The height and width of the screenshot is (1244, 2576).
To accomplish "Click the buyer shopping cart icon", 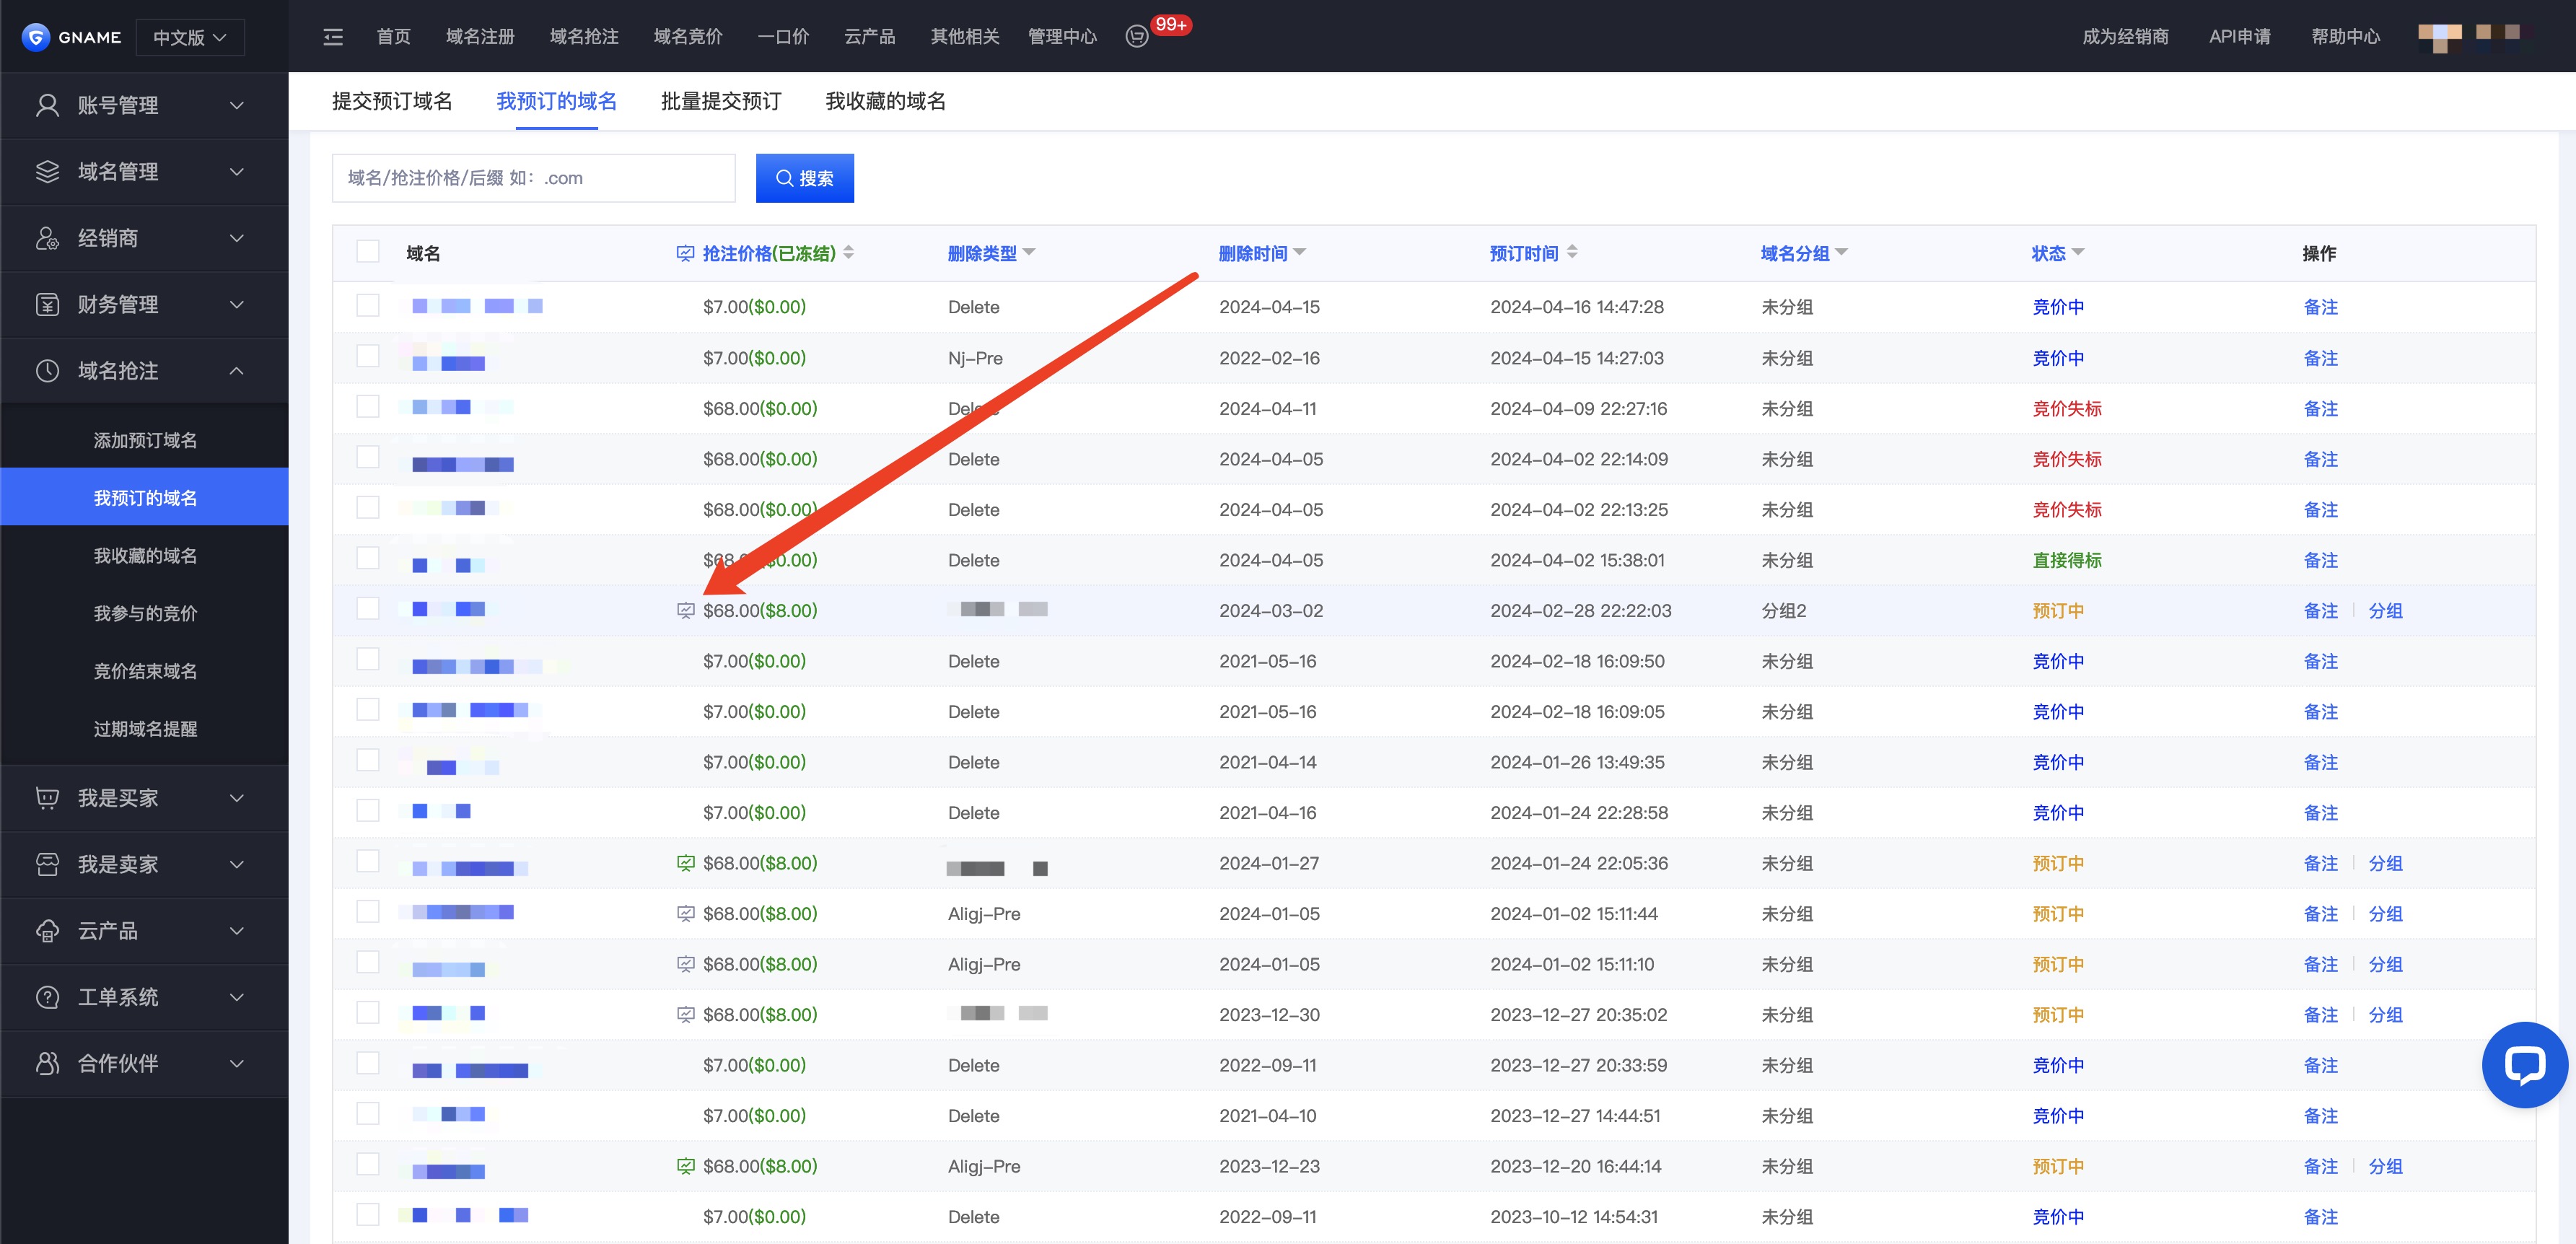I will 47,798.
